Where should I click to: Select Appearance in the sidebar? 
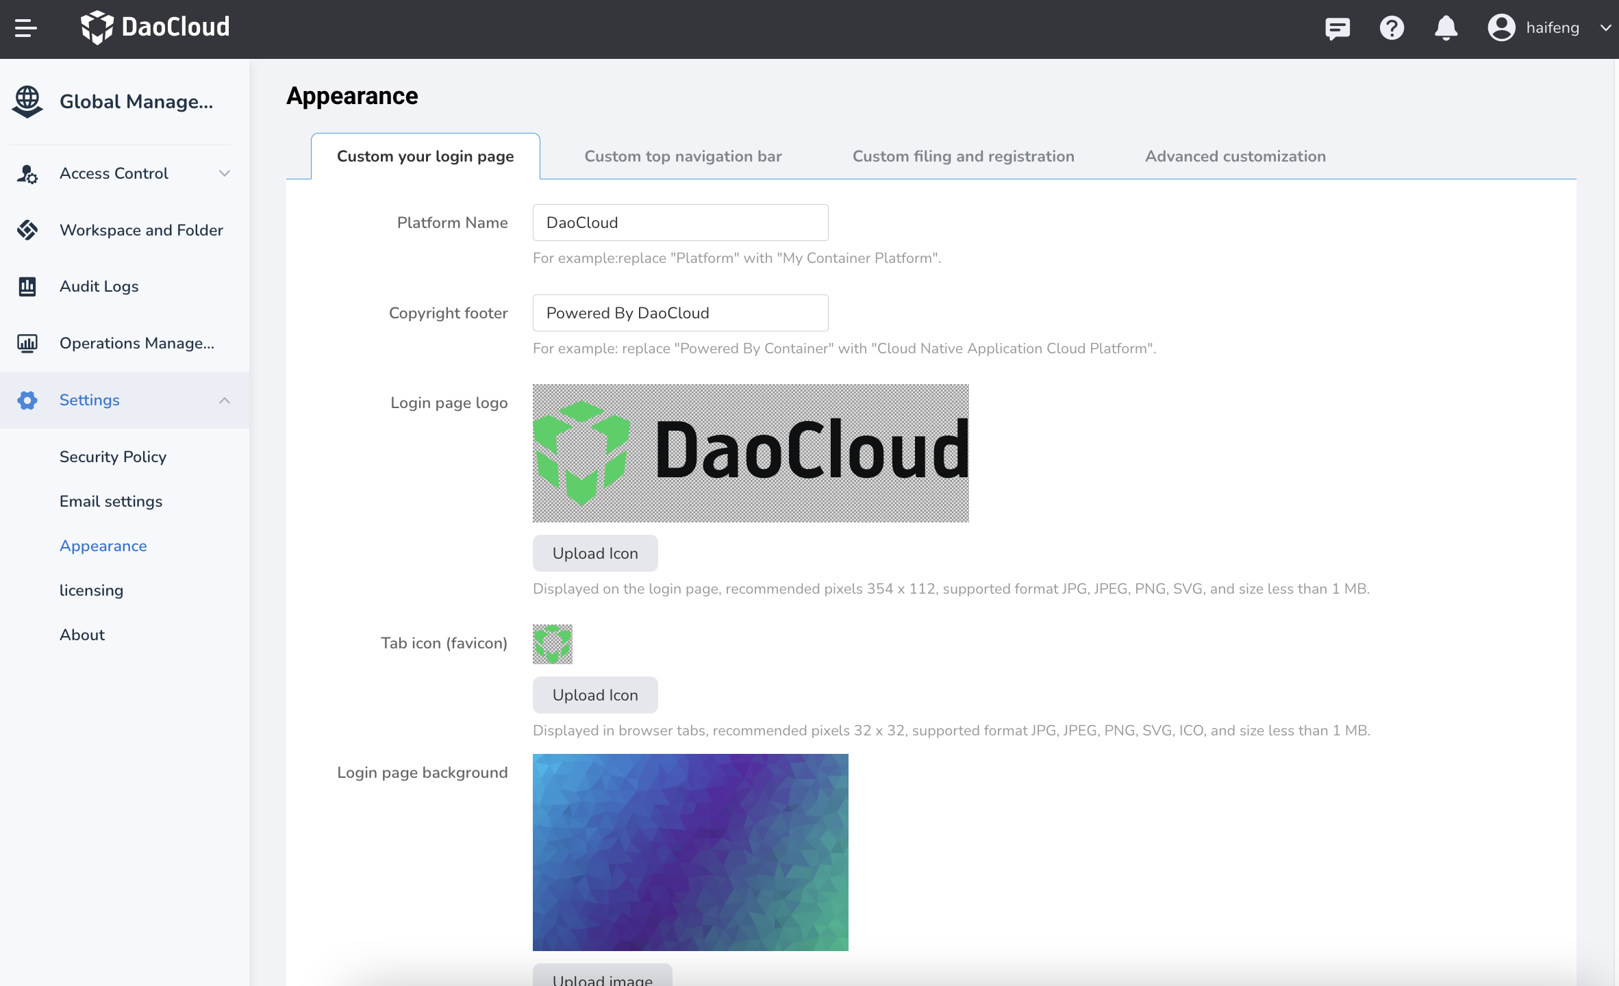(103, 546)
